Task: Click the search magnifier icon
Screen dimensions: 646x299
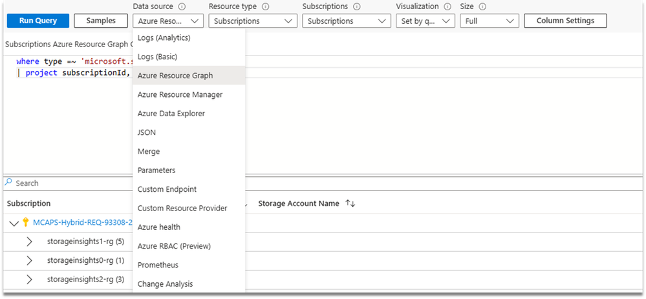Action: [8, 182]
